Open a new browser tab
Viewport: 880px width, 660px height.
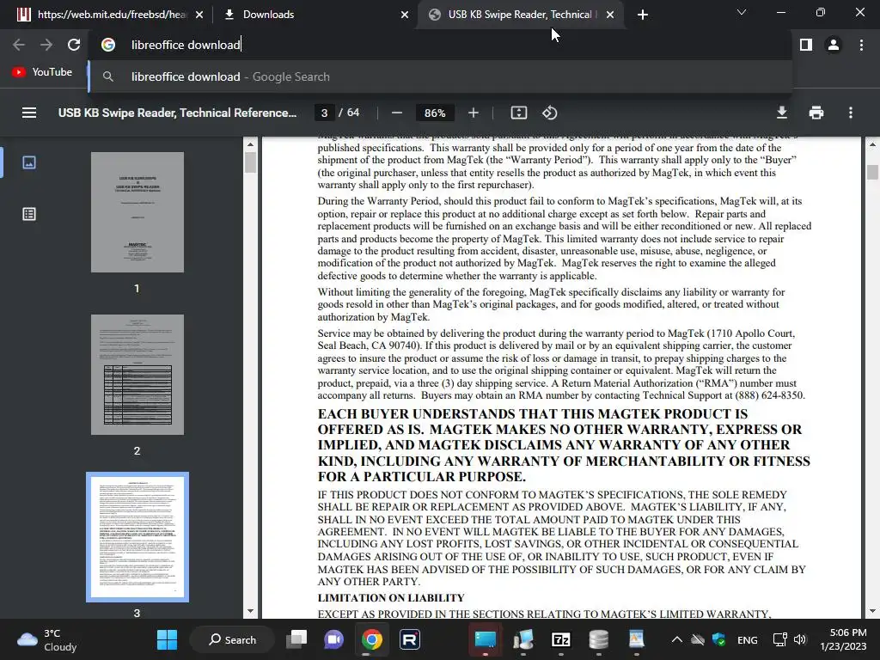click(643, 15)
